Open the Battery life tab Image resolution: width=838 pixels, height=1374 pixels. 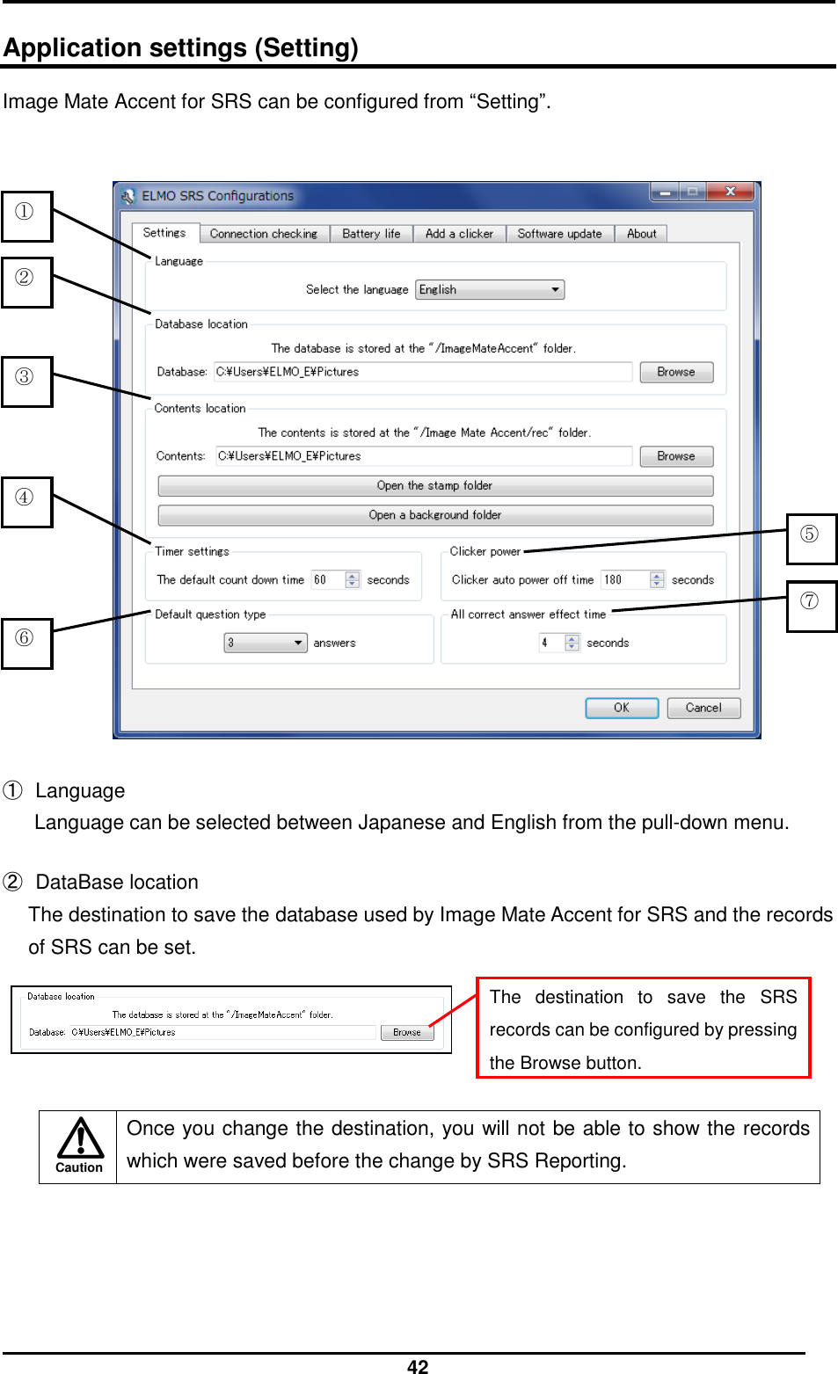(x=371, y=234)
